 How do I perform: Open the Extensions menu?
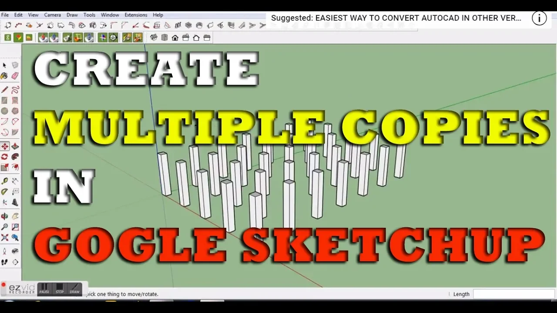(x=136, y=15)
